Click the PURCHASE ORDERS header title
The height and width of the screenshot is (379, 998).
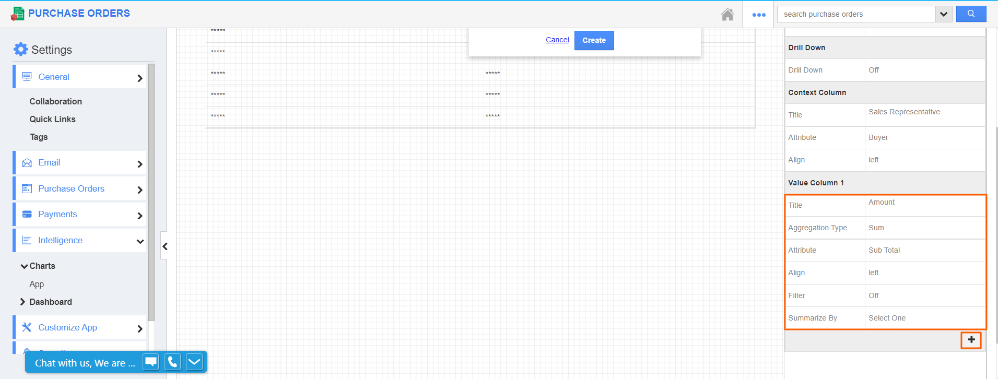point(79,13)
